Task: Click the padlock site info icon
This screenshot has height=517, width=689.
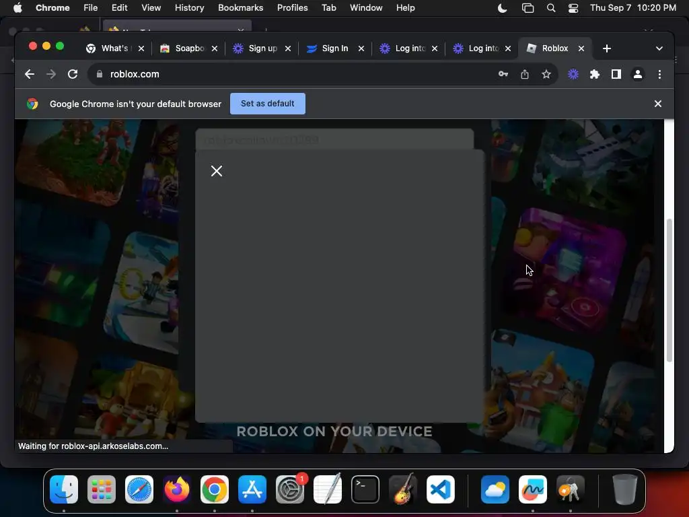Action: [x=100, y=74]
